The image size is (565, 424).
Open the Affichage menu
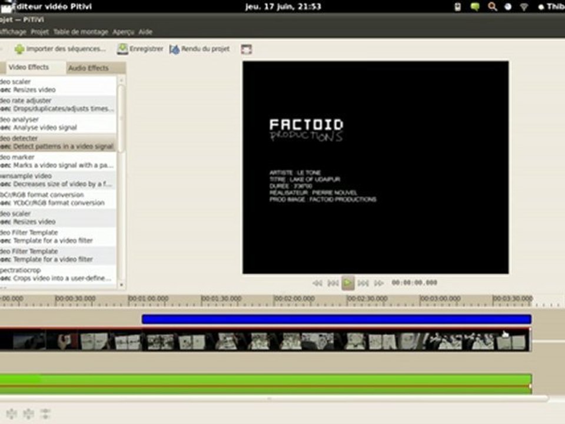13,32
